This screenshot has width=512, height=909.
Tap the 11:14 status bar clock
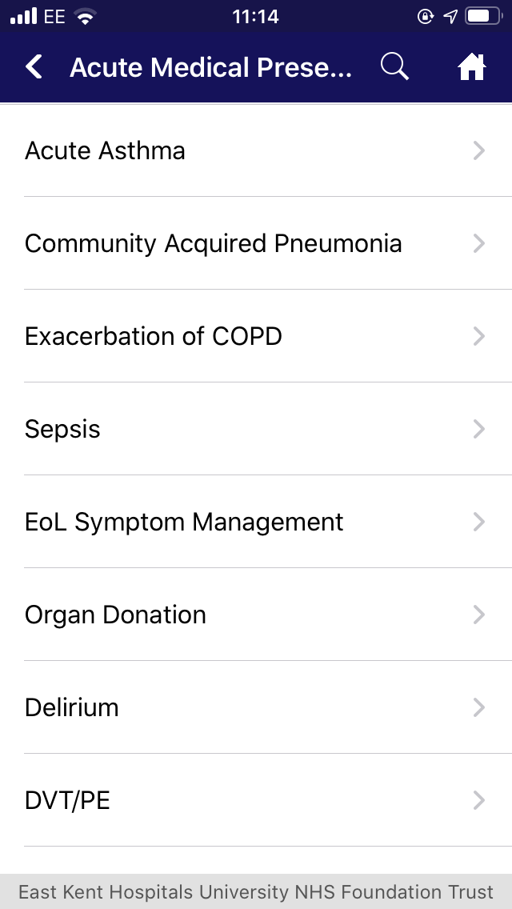255,17
